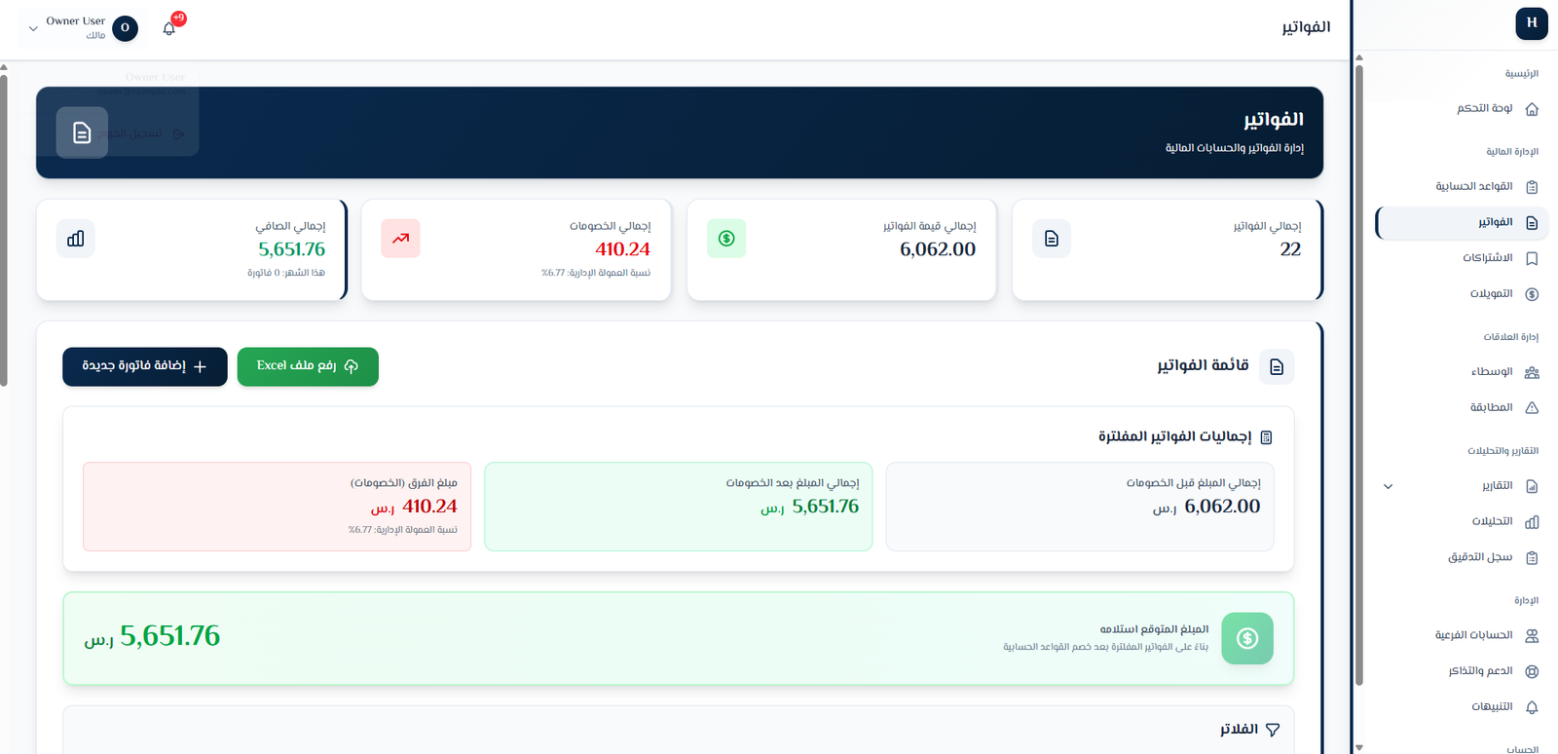This screenshot has width=1558, height=754.
Task: Open the notifications bell icon
Action: (169, 28)
